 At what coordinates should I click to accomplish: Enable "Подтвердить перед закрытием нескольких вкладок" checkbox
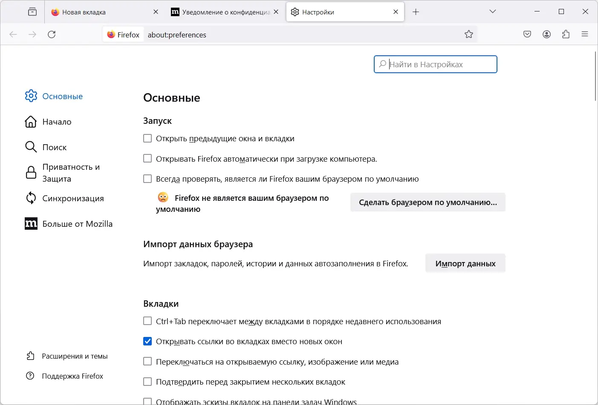point(147,382)
